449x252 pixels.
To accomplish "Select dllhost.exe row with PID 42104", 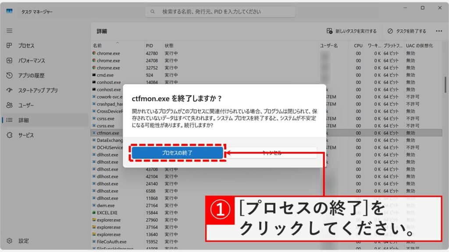I will [266, 176].
